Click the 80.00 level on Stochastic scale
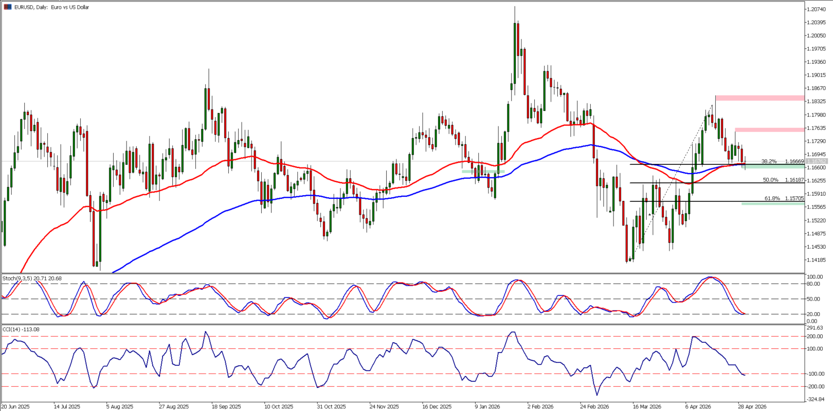The image size is (833, 411). [x=813, y=284]
